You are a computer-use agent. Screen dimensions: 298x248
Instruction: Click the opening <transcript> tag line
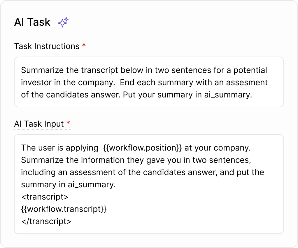click(45, 197)
